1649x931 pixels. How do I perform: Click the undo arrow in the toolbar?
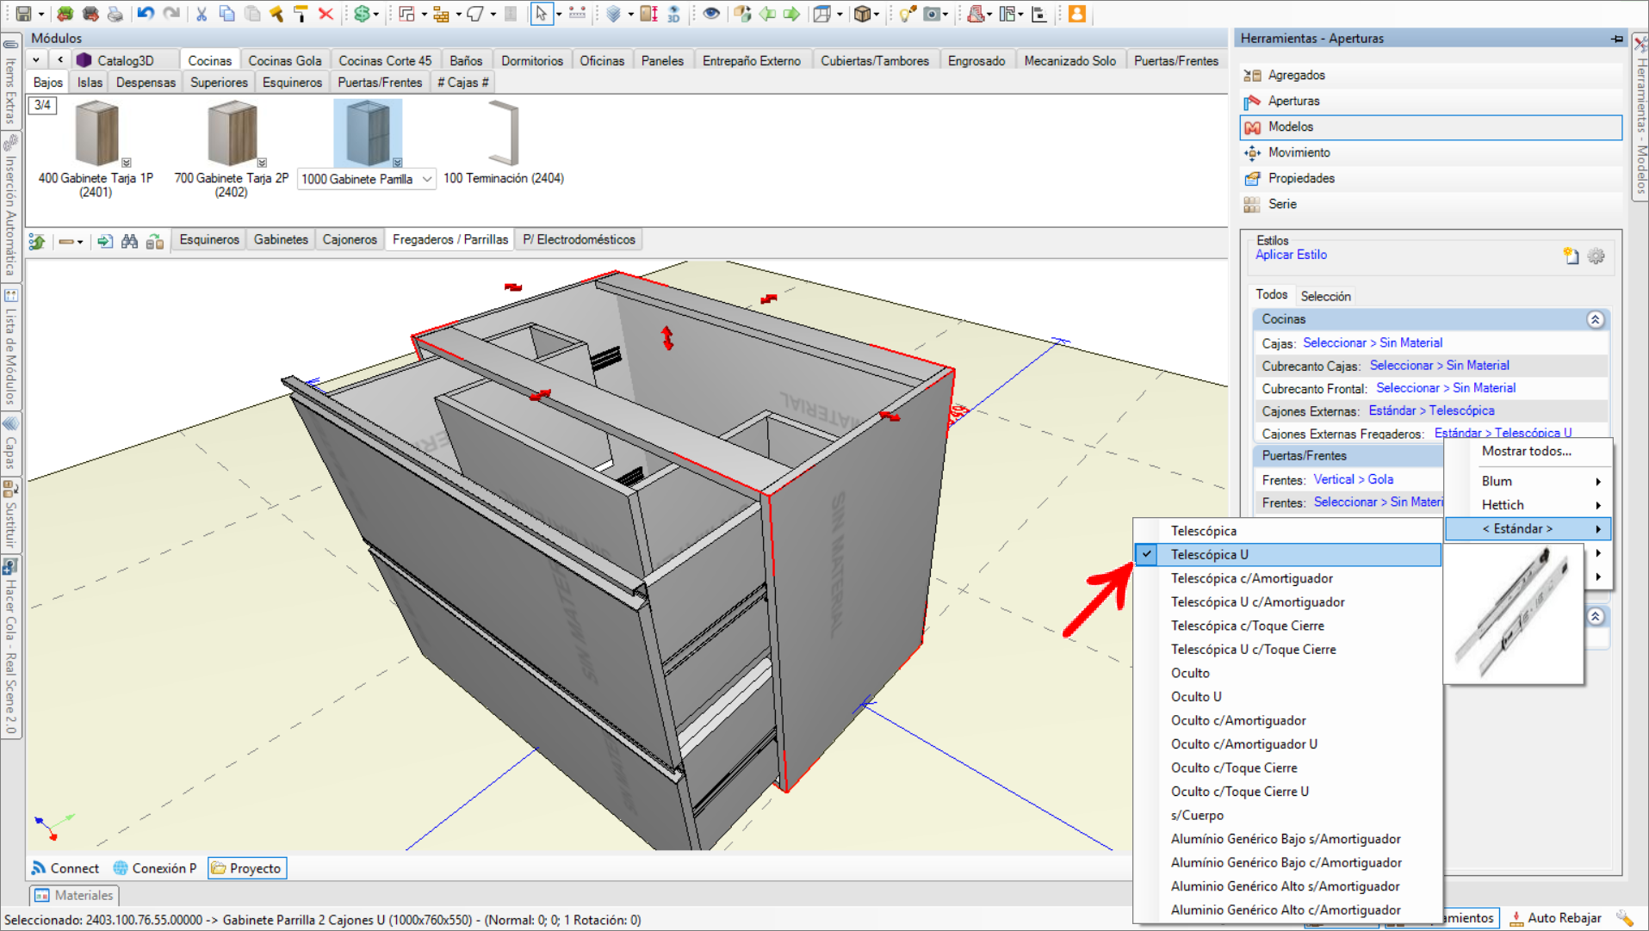click(145, 14)
